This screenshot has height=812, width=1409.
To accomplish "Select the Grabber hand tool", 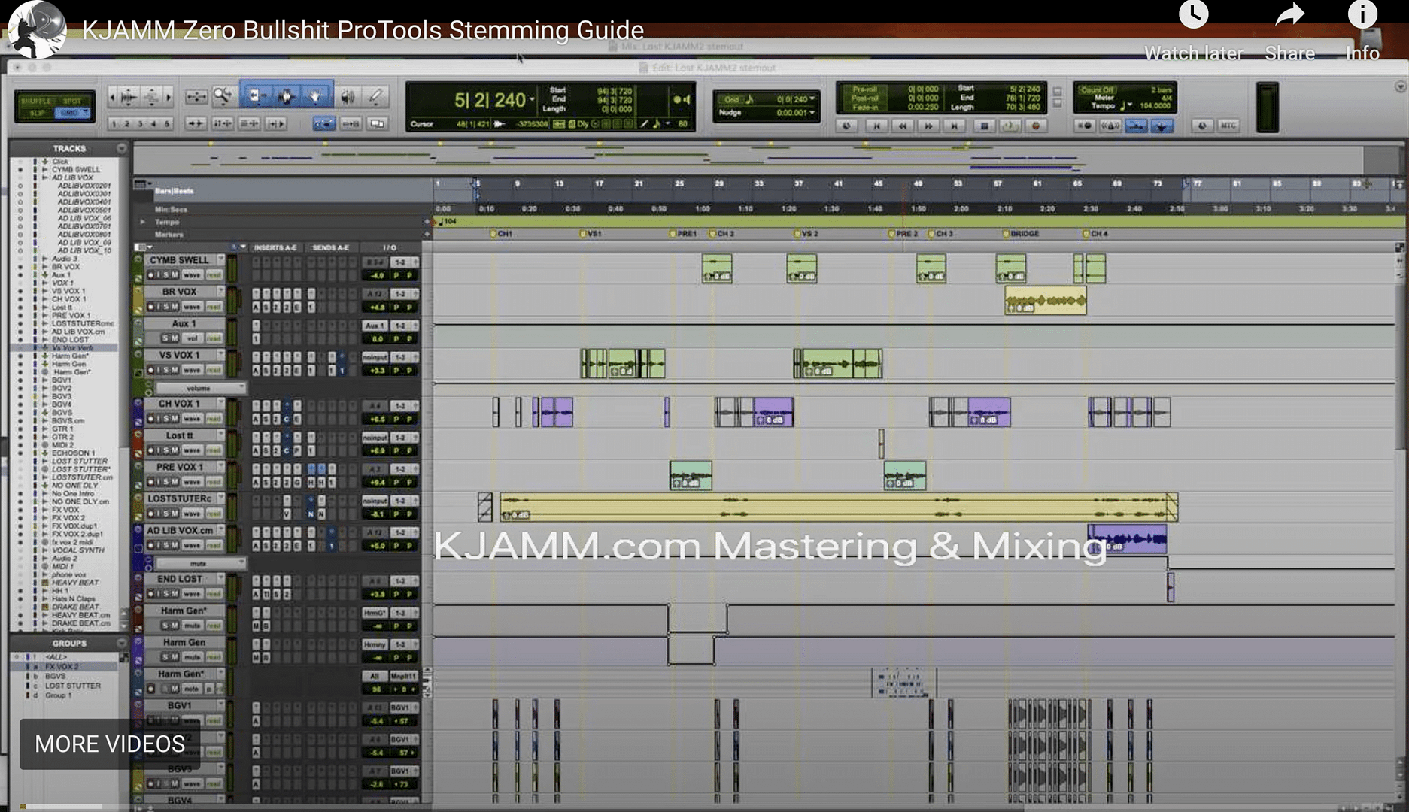I will [x=315, y=96].
